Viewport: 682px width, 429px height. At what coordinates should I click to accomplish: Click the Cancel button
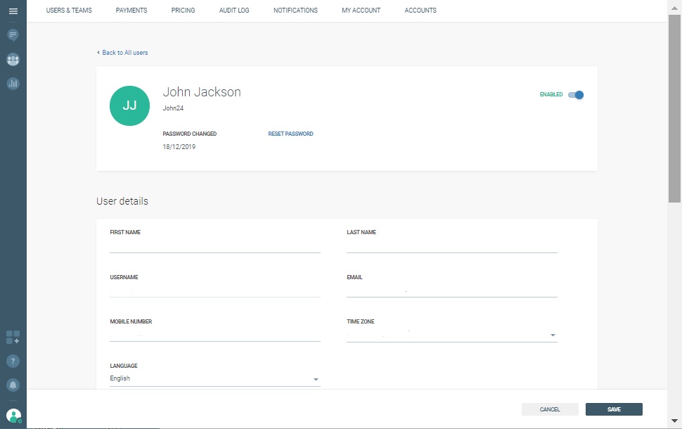pyautogui.click(x=550, y=409)
